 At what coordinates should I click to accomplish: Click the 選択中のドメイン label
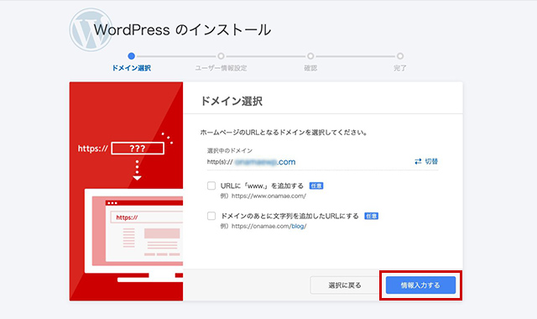coord(229,150)
